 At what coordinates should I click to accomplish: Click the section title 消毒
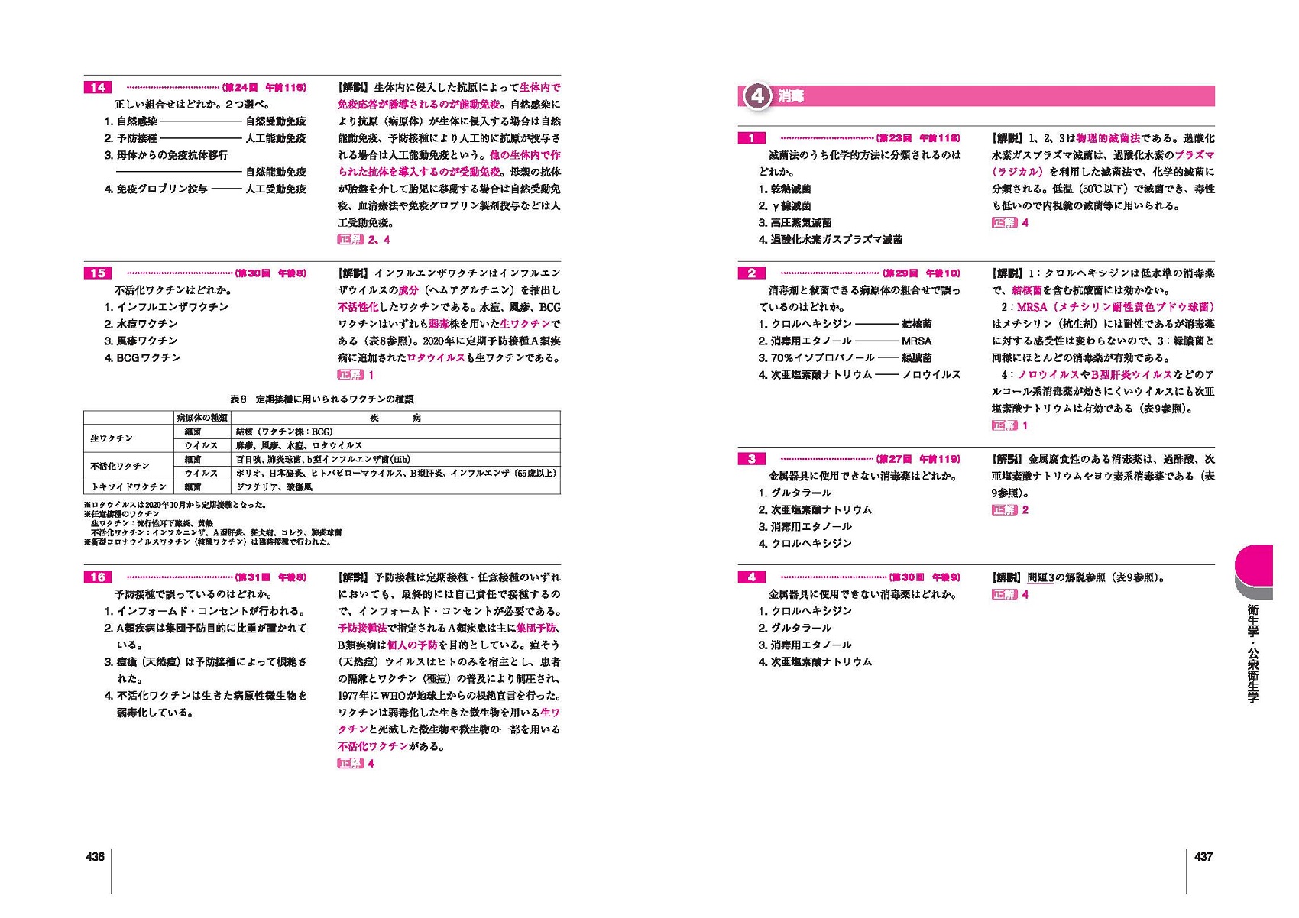click(x=790, y=96)
